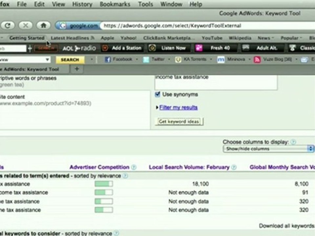The image size is (315, 236).
Task: Open help for Local Search Volume column
Action: tap(234, 167)
